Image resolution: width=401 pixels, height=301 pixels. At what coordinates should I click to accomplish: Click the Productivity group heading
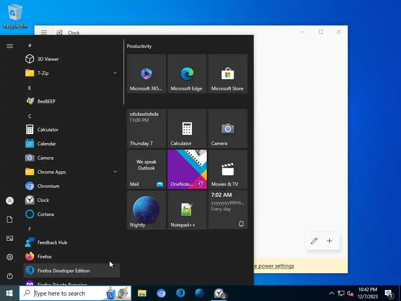pos(139,46)
